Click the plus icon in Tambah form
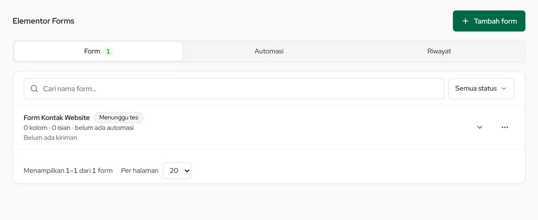The width and height of the screenshot is (538, 220). coord(465,21)
